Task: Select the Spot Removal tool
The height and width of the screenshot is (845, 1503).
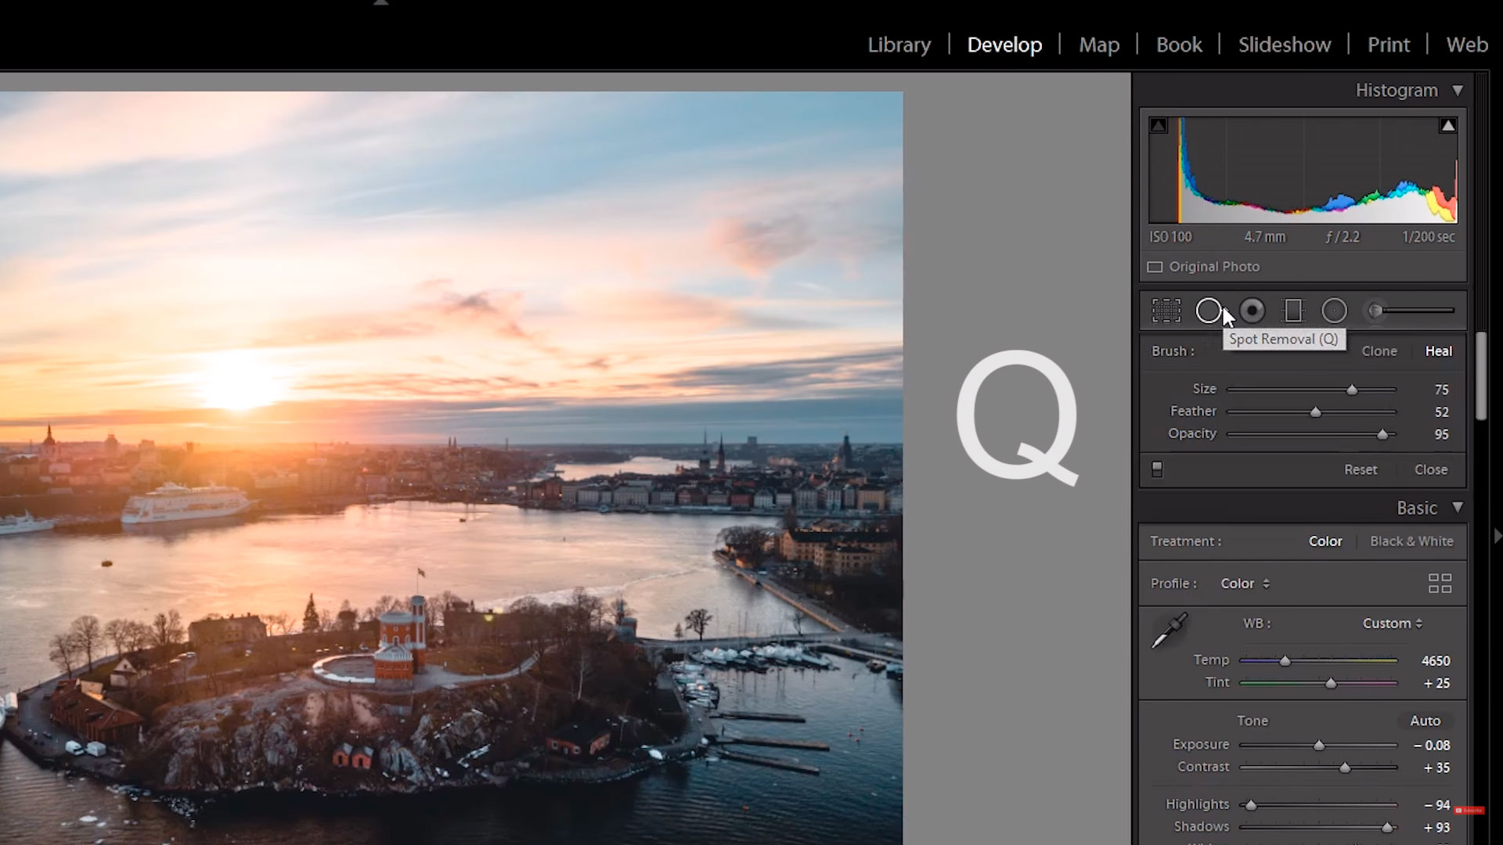Action: [x=1208, y=311]
